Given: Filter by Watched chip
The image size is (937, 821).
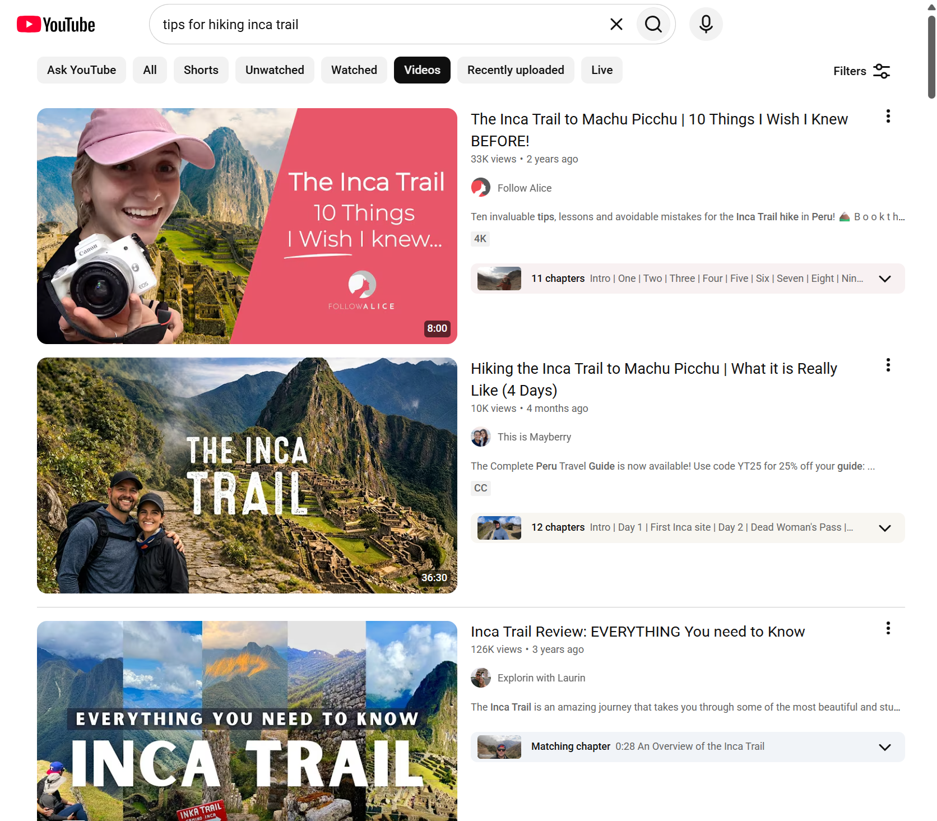Looking at the screenshot, I should click(354, 70).
